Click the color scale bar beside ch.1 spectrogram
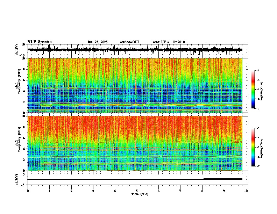The width and height of the screenshot is (277, 214). 253,90
